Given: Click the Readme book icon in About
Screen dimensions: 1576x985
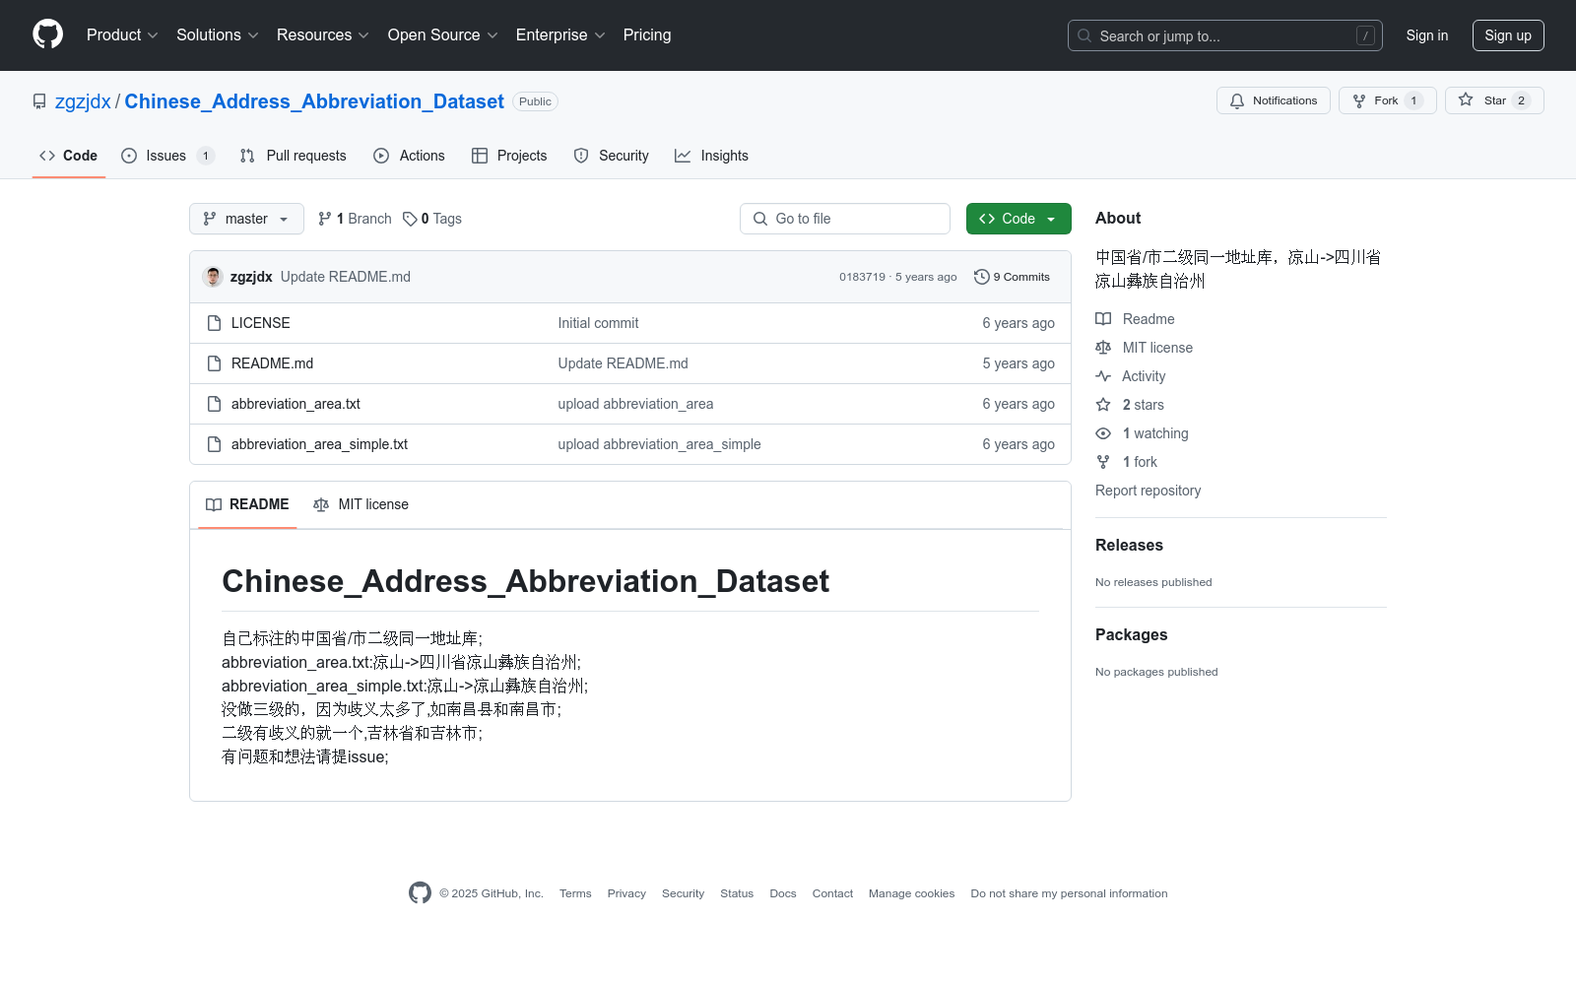Looking at the screenshot, I should (x=1103, y=319).
